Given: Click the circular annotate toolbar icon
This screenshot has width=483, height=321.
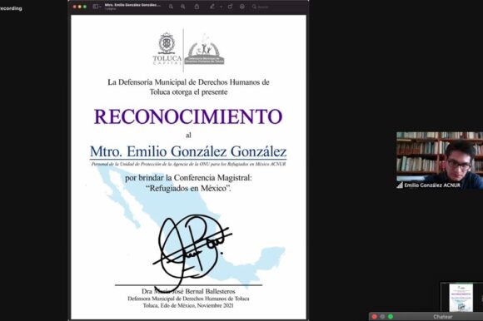Looking at the screenshot, I should (242, 7).
